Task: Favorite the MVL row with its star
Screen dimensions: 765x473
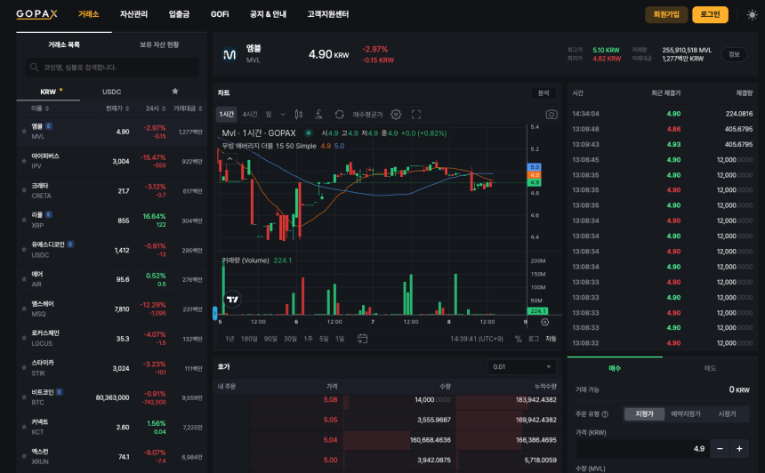Action: click(23, 132)
